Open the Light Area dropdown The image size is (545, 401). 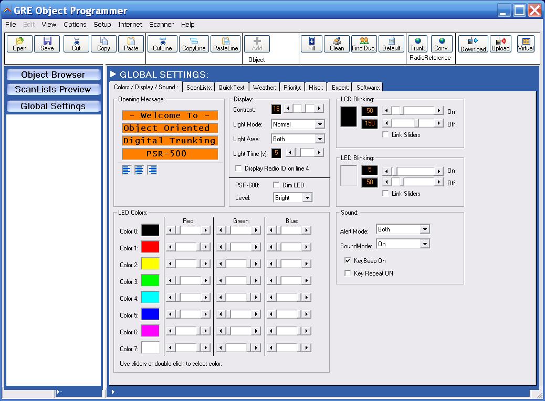(320, 139)
